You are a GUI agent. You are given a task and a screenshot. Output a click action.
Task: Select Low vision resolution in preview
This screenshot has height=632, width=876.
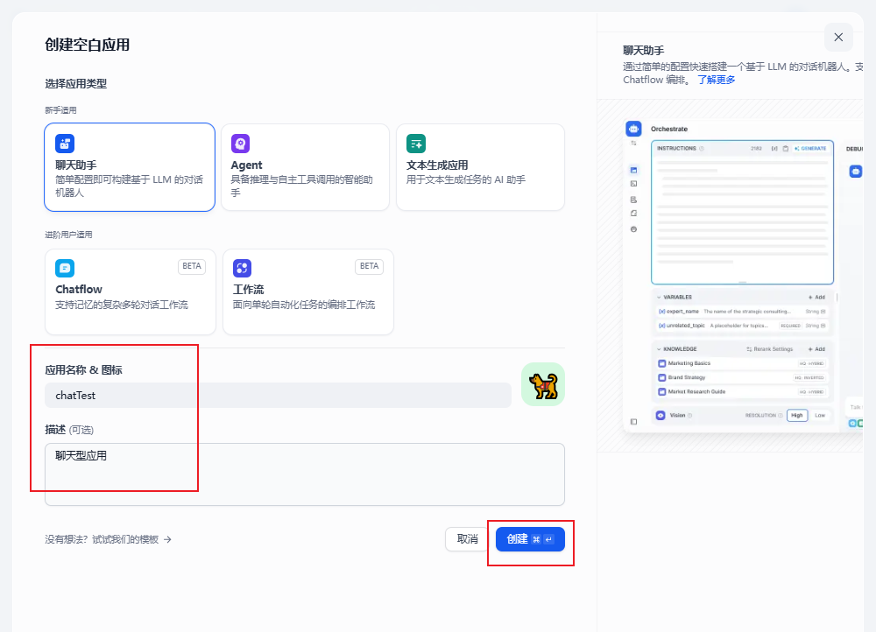click(820, 416)
